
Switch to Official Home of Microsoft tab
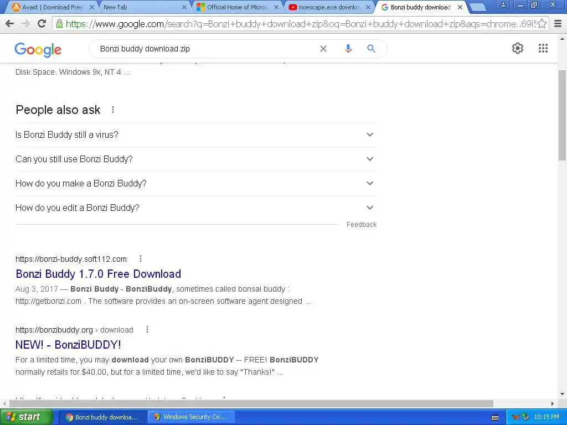237,7
